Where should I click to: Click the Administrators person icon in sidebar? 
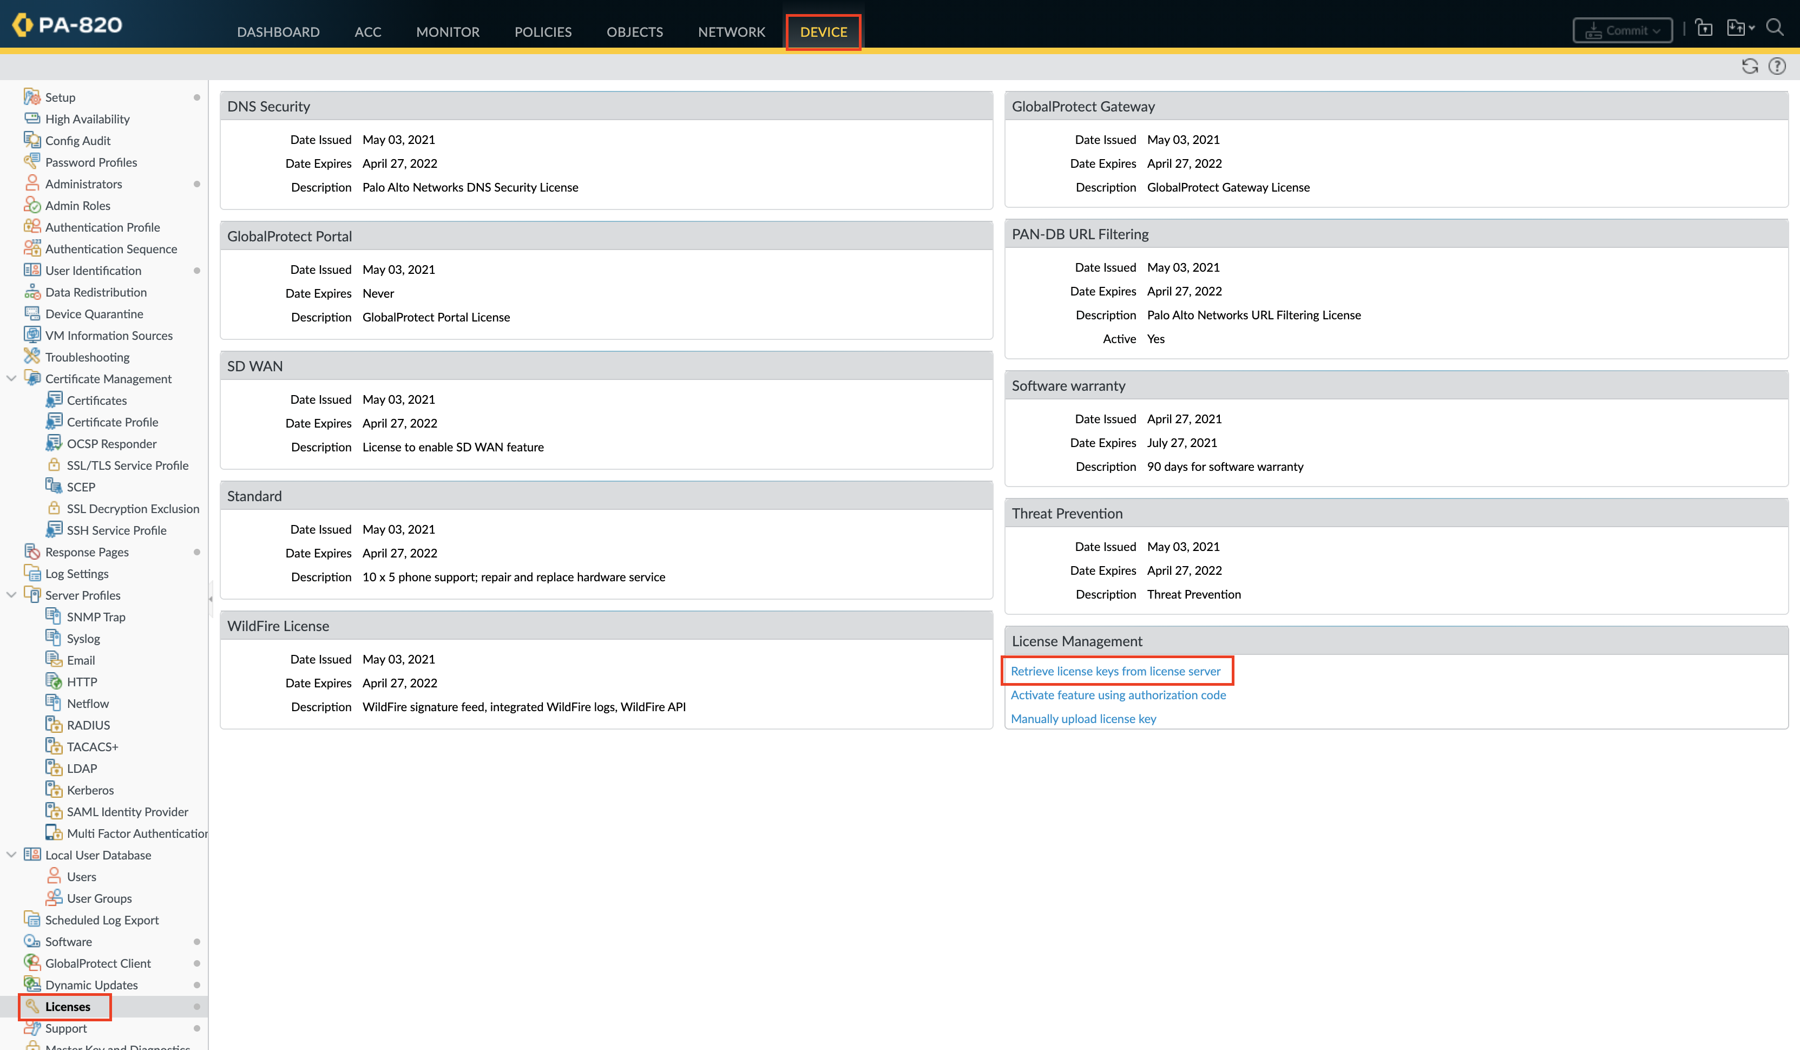(31, 183)
